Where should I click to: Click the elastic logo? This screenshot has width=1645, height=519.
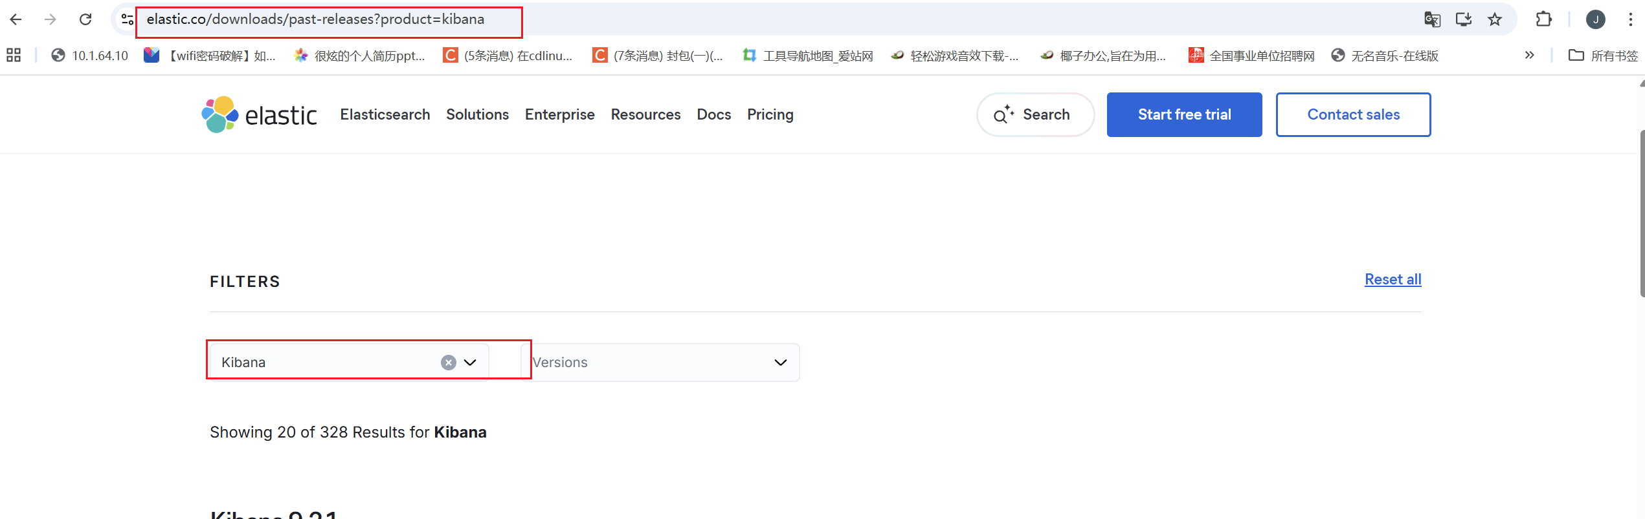(x=259, y=114)
